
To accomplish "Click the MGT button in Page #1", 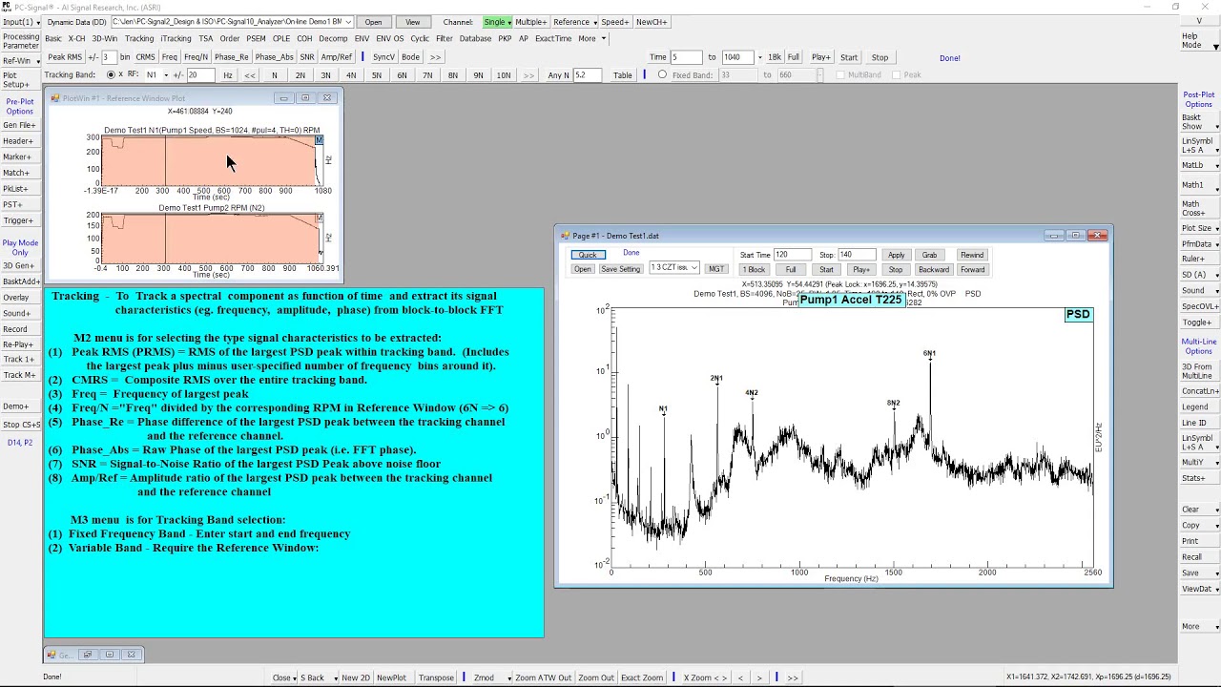I will (716, 269).
